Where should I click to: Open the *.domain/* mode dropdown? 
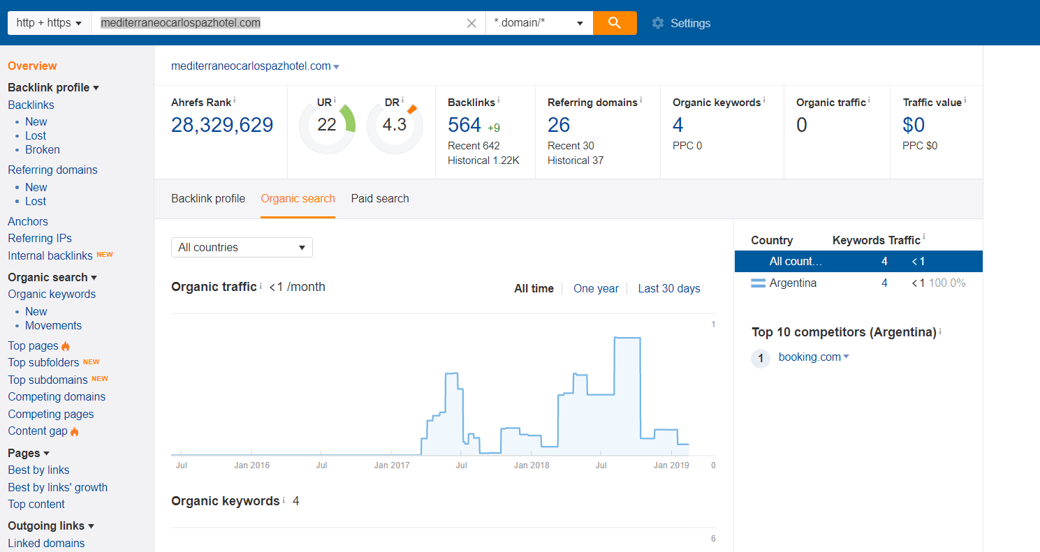[539, 23]
